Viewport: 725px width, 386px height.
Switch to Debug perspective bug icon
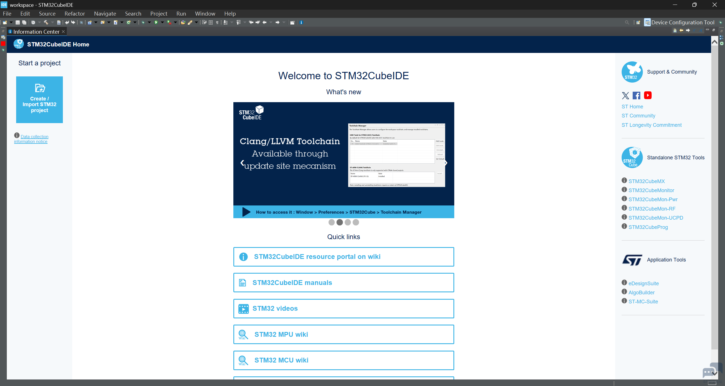(x=720, y=22)
